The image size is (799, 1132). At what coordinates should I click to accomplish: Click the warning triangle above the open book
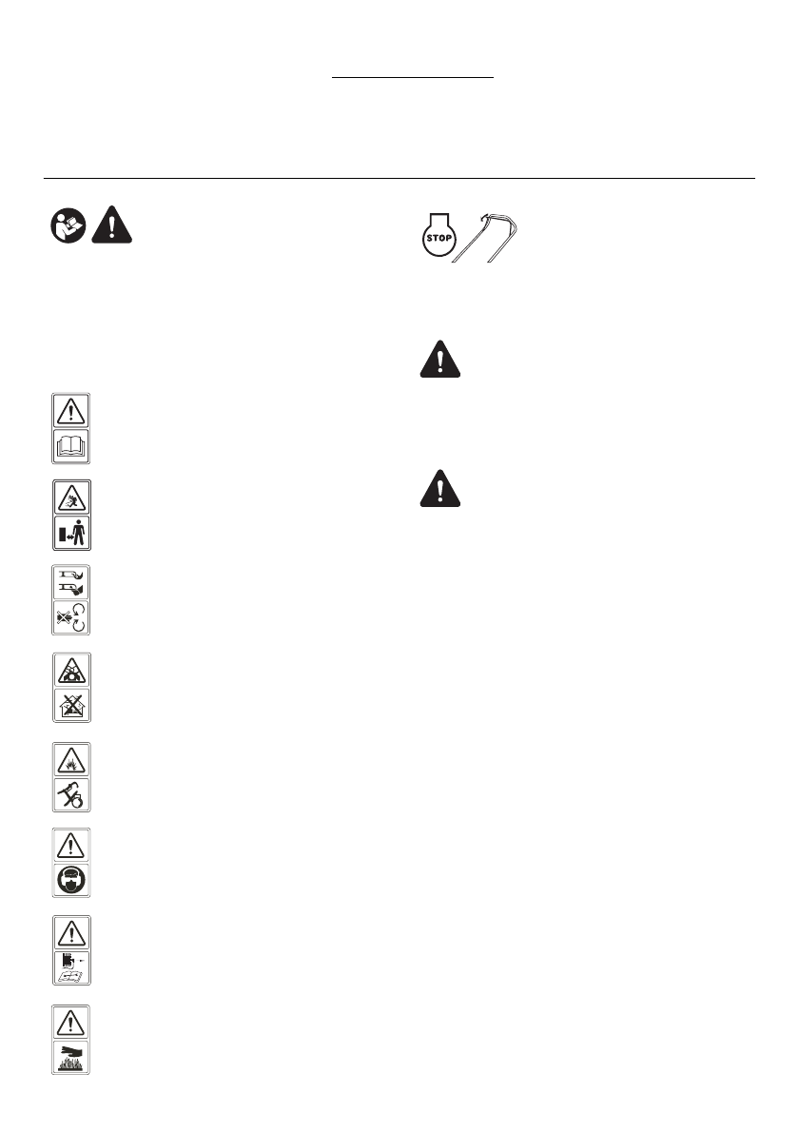tap(71, 412)
